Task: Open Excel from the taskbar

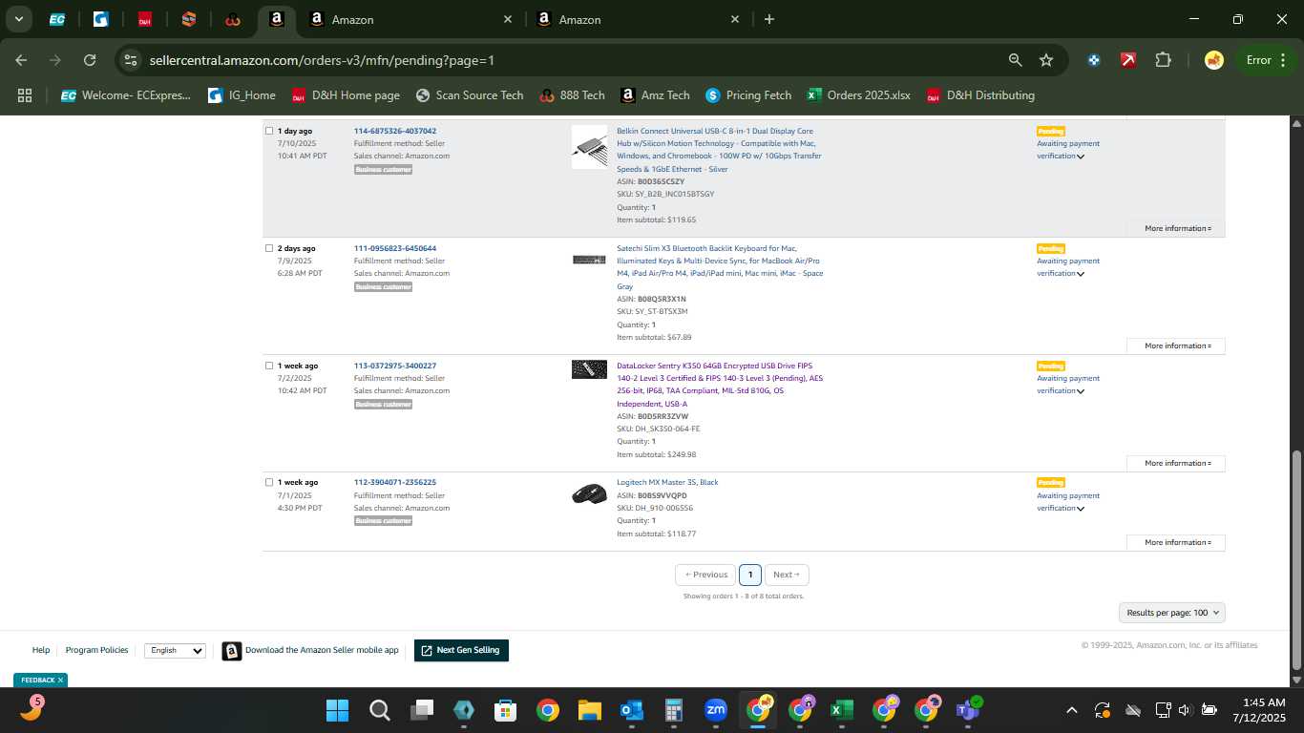Action: 841,710
